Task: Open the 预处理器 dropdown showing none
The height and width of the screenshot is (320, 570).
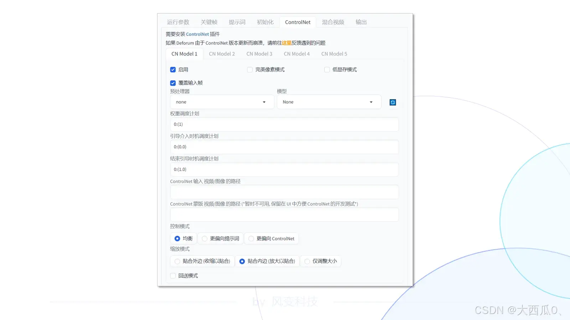Action: point(222,102)
